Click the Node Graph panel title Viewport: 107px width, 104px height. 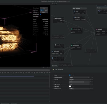pyautogui.click(x=55, y=4)
